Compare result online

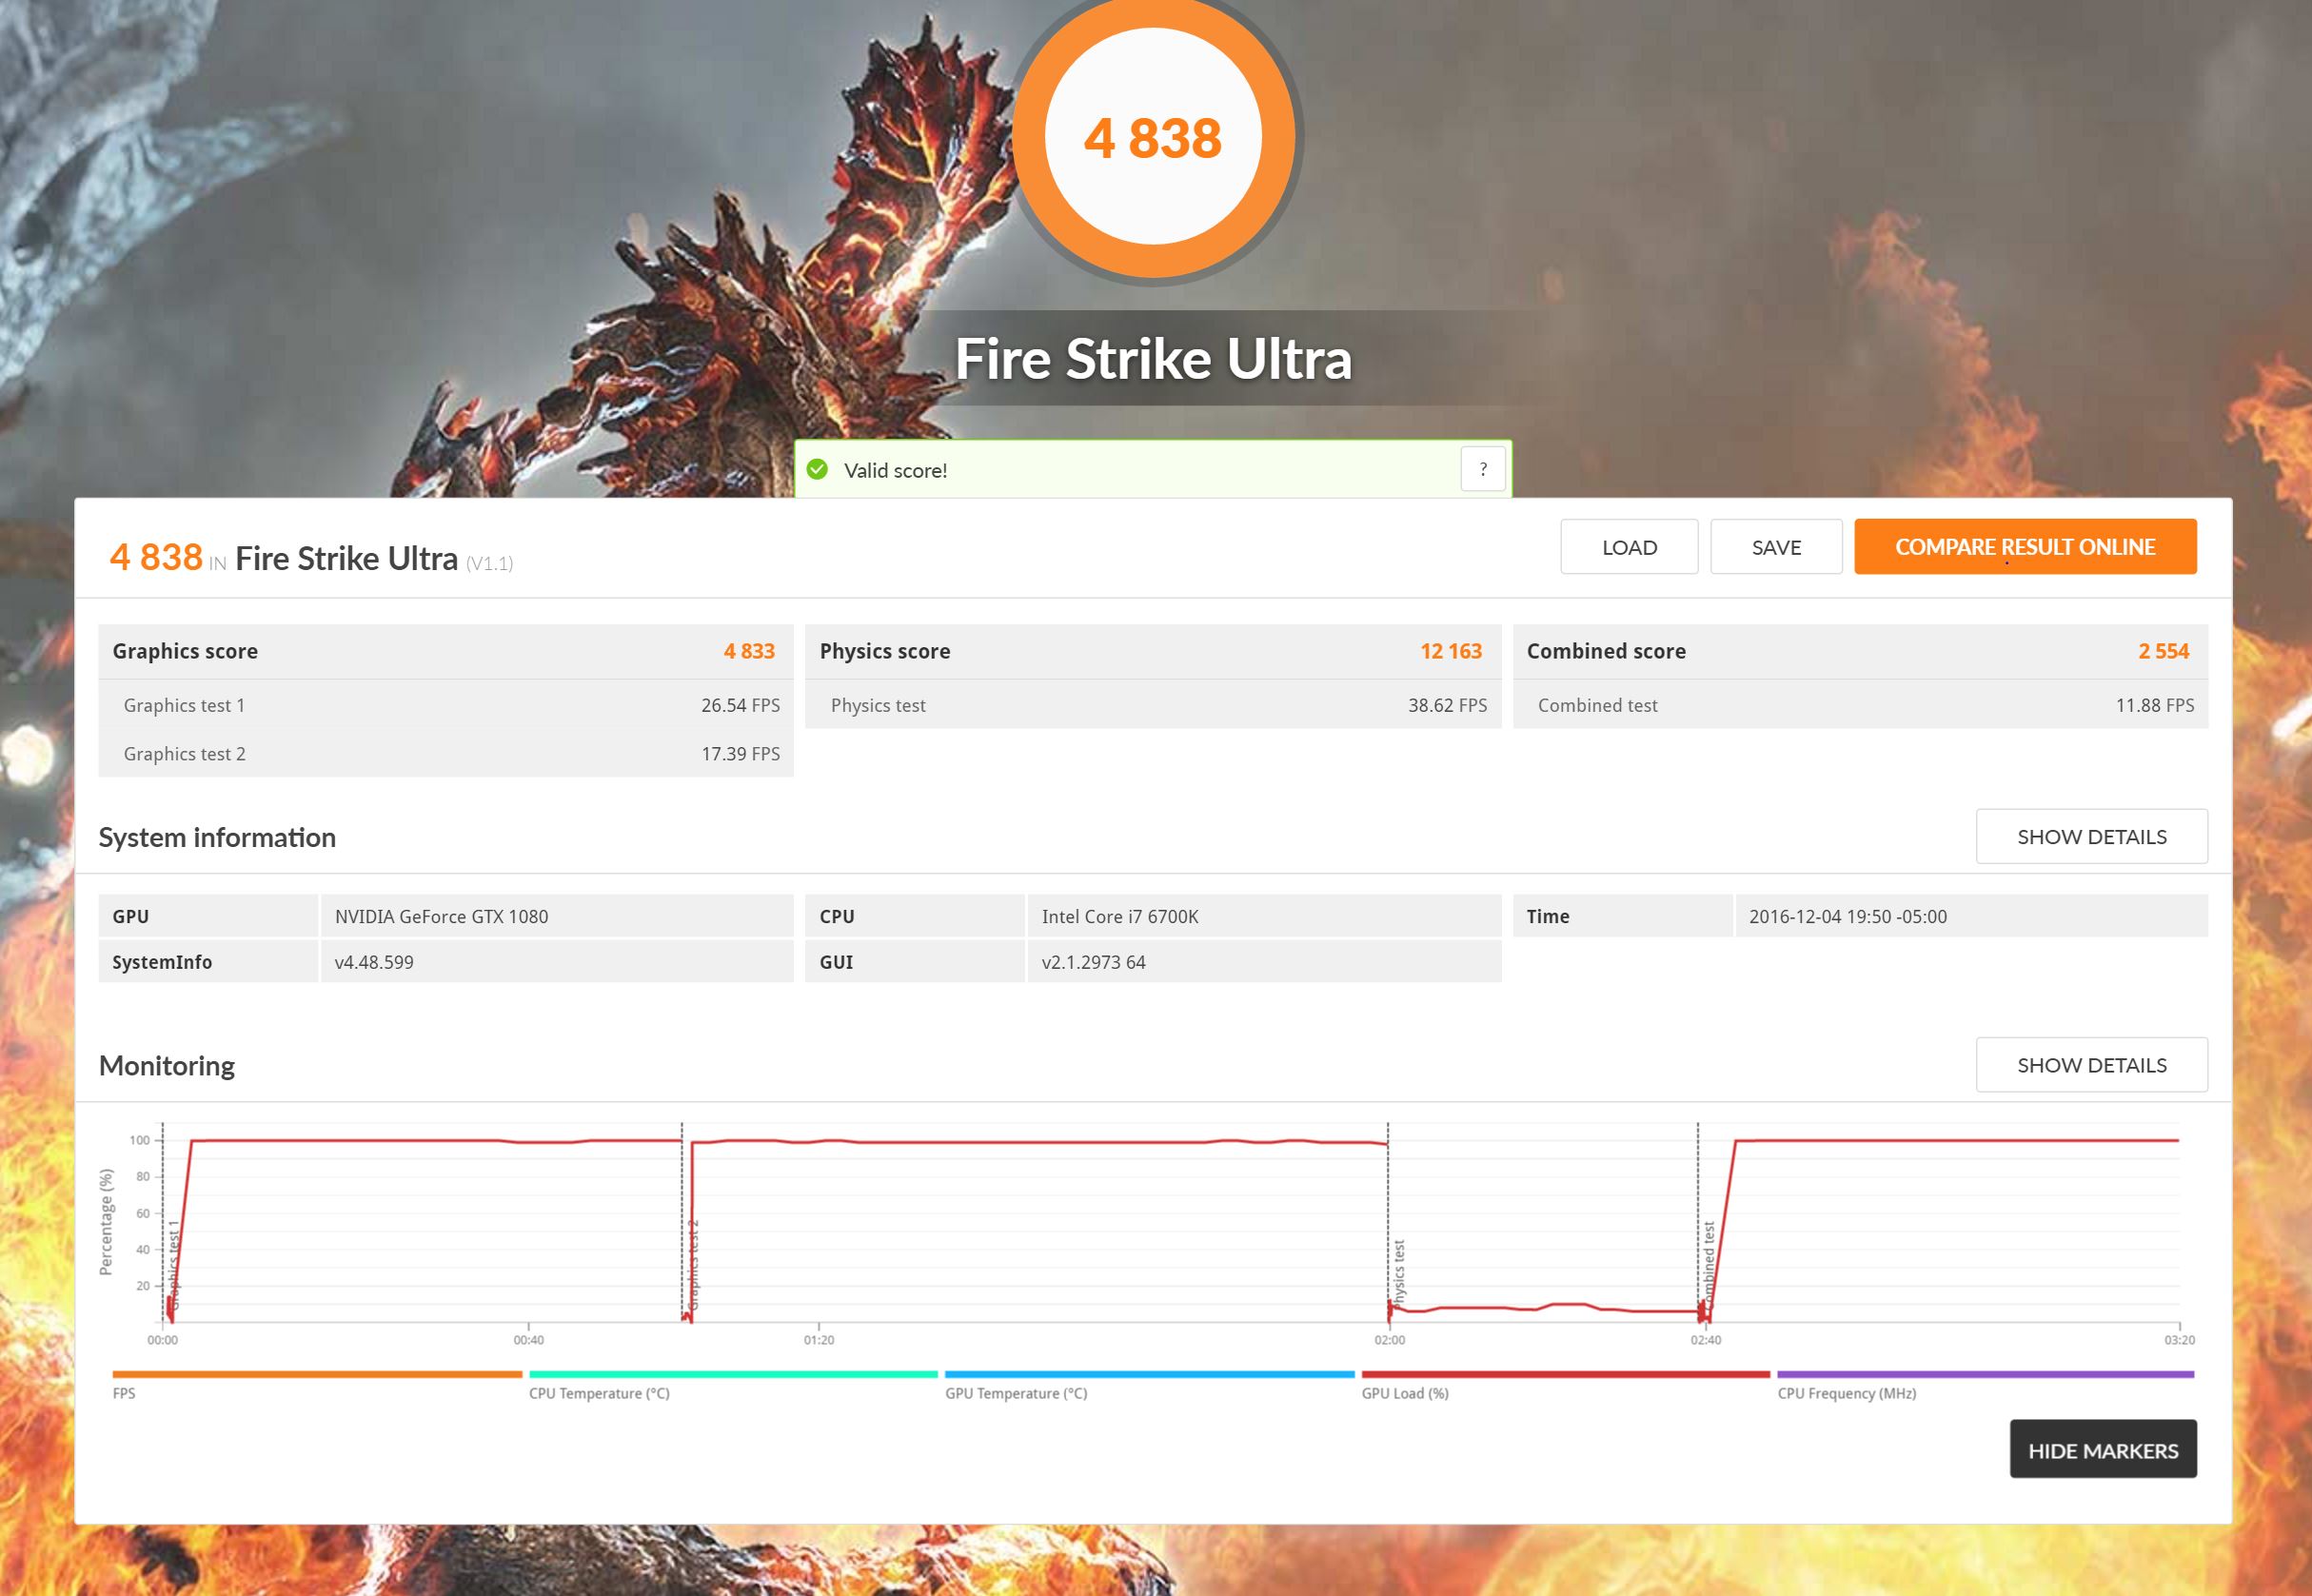(2024, 547)
